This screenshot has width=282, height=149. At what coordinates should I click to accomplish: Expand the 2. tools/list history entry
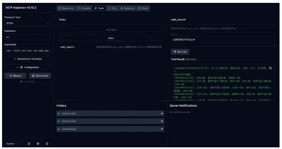110,121
